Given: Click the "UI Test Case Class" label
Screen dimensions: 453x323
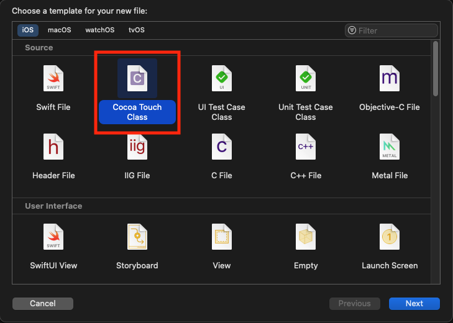Looking at the screenshot, I should (x=222, y=112).
